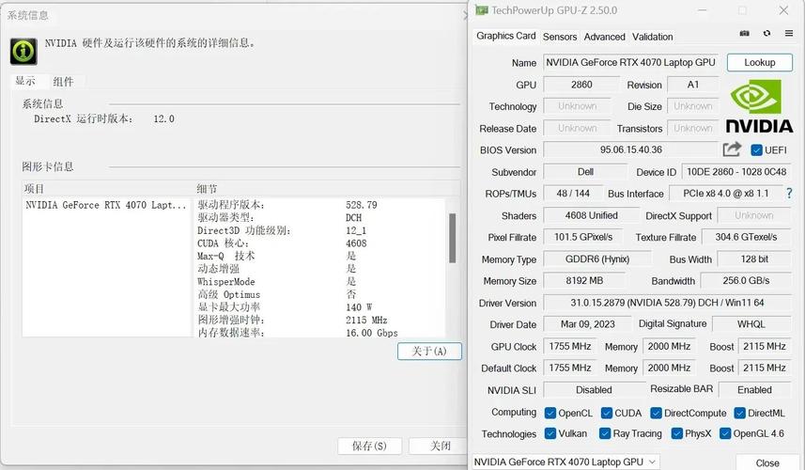This screenshot has height=470, width=805.
Task: Click the Revision A1 field
Action: pos(692,85)
